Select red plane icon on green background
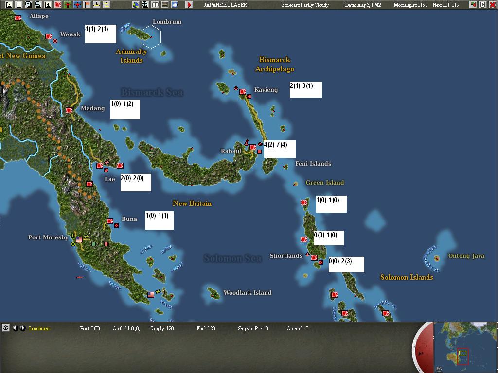498x373 pixels. tap(68, 5)
